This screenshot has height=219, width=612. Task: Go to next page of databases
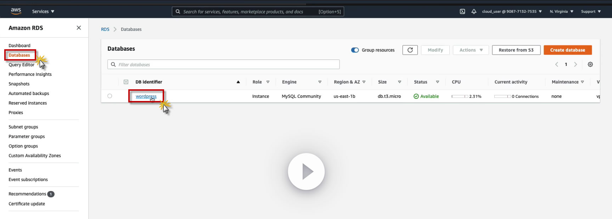coord(575,64)
